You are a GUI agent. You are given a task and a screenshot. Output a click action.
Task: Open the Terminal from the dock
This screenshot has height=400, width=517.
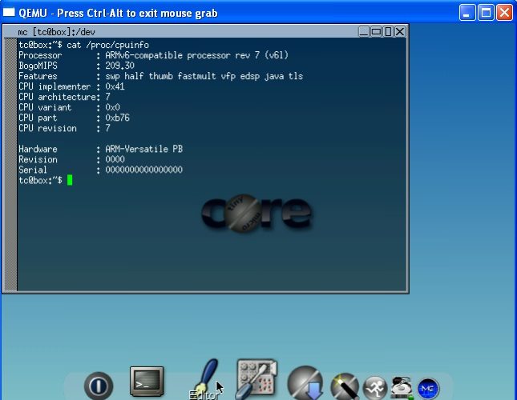[147, 382]
